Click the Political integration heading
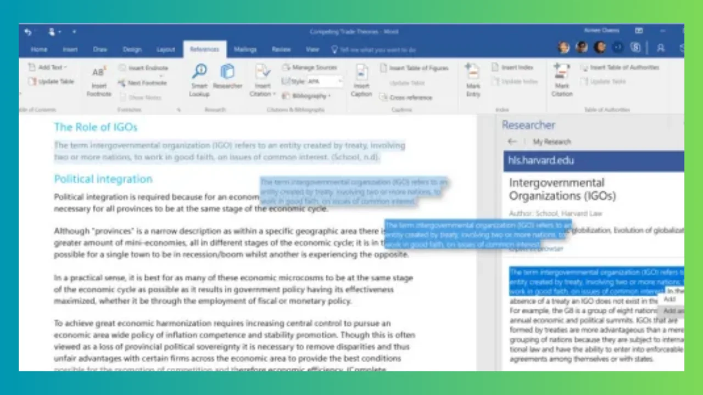 tap(103, 179)
